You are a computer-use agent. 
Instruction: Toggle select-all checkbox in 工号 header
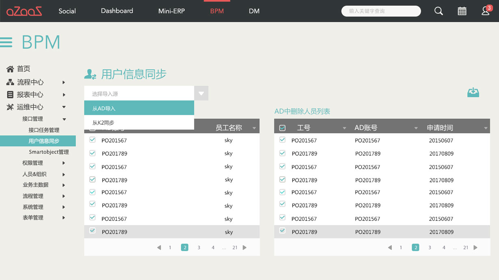[x=282, y=128]
